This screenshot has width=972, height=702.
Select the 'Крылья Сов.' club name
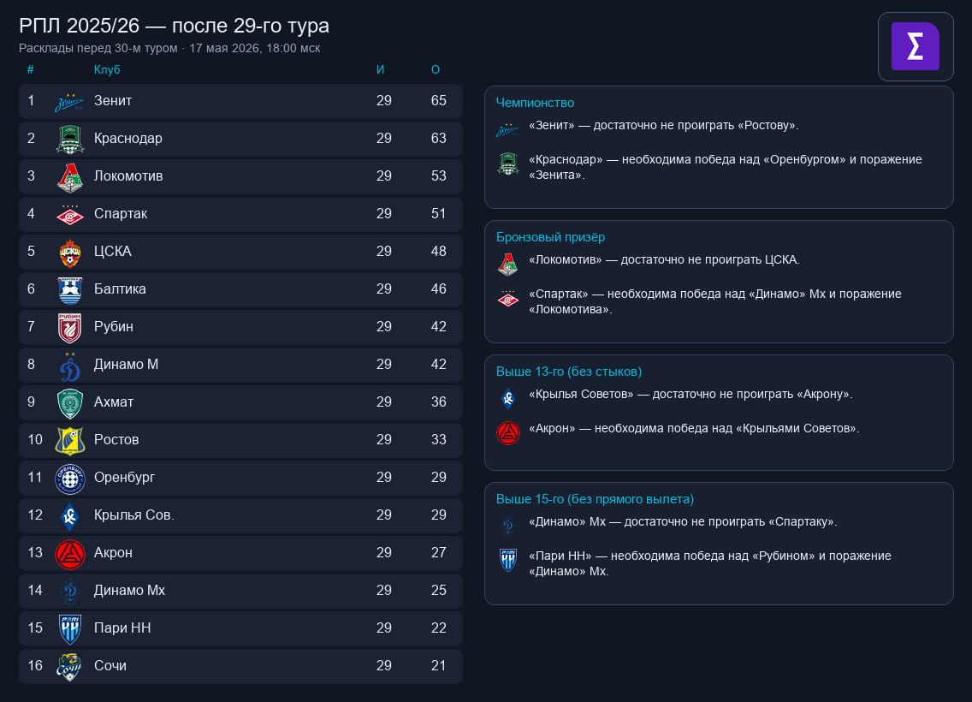133,515
